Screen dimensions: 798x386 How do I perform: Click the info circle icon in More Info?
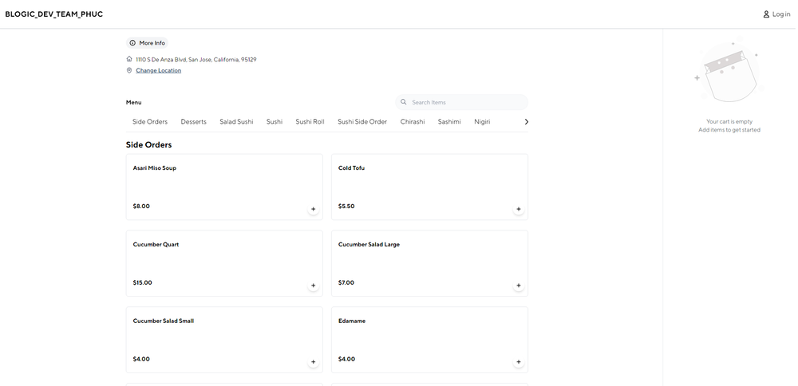point(132,43)
